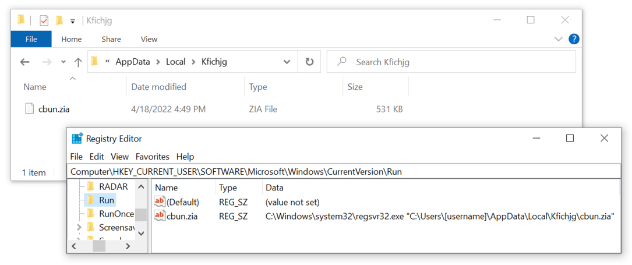This screenshot has height=265, width=632.
Task: Go up one folder level with Up arrow
Action: tap(78, 62)
